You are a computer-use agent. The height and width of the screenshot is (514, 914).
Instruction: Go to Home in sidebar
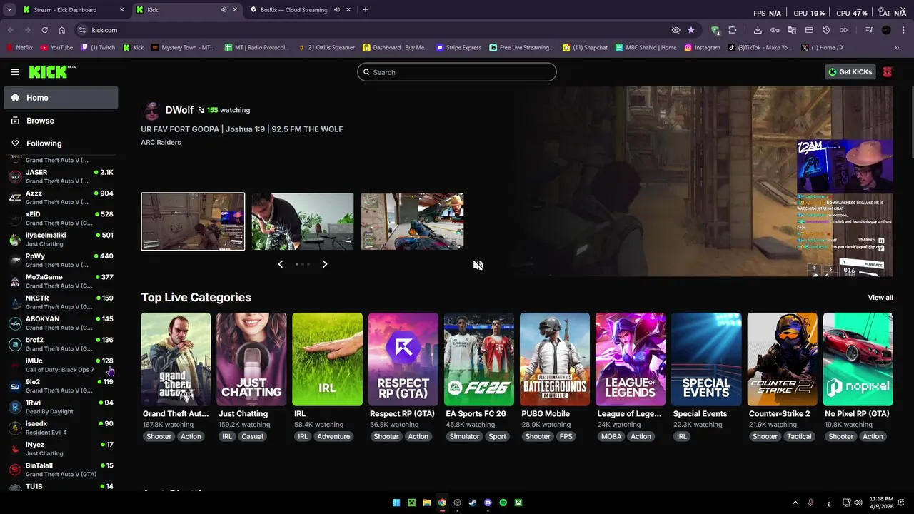(x=61, y=98)
